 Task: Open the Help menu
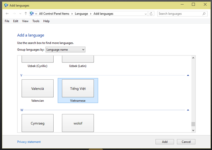pos(46,21)
